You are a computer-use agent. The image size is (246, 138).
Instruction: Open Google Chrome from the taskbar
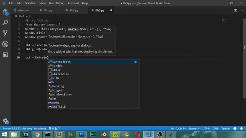pos(37,135)
